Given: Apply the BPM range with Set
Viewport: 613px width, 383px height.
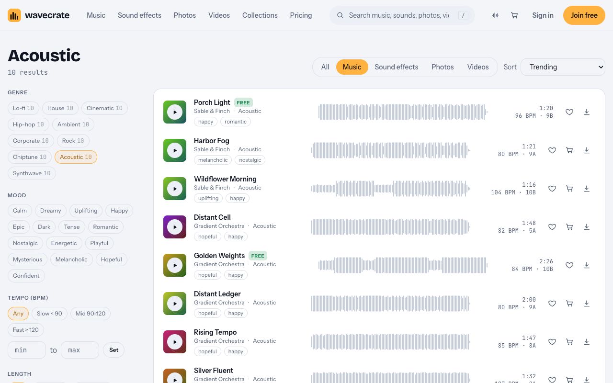Looking at the screenshot, I should tap(114, 350).
